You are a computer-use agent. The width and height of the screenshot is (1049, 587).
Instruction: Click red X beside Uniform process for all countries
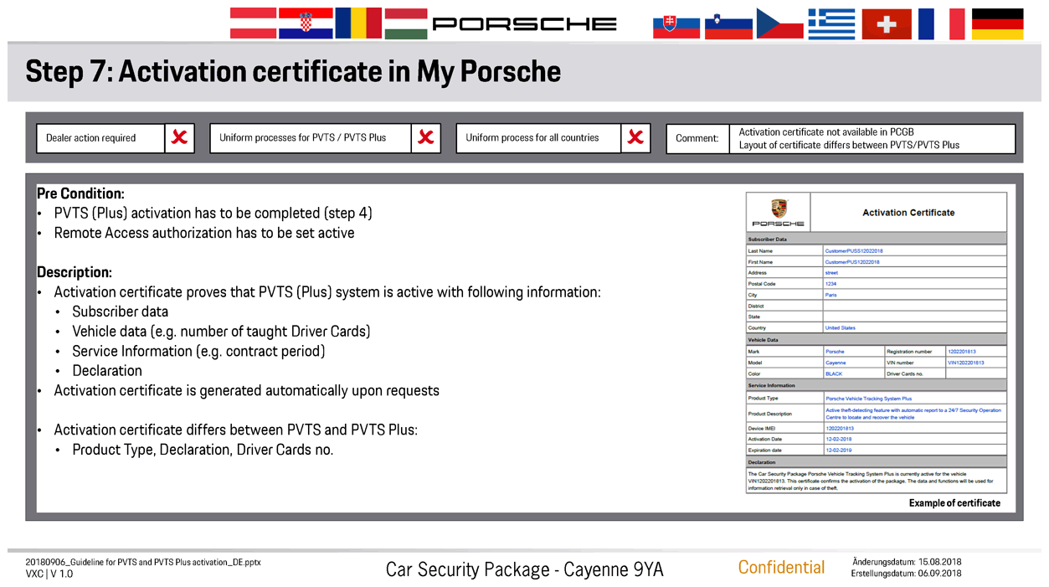[635, 137]
